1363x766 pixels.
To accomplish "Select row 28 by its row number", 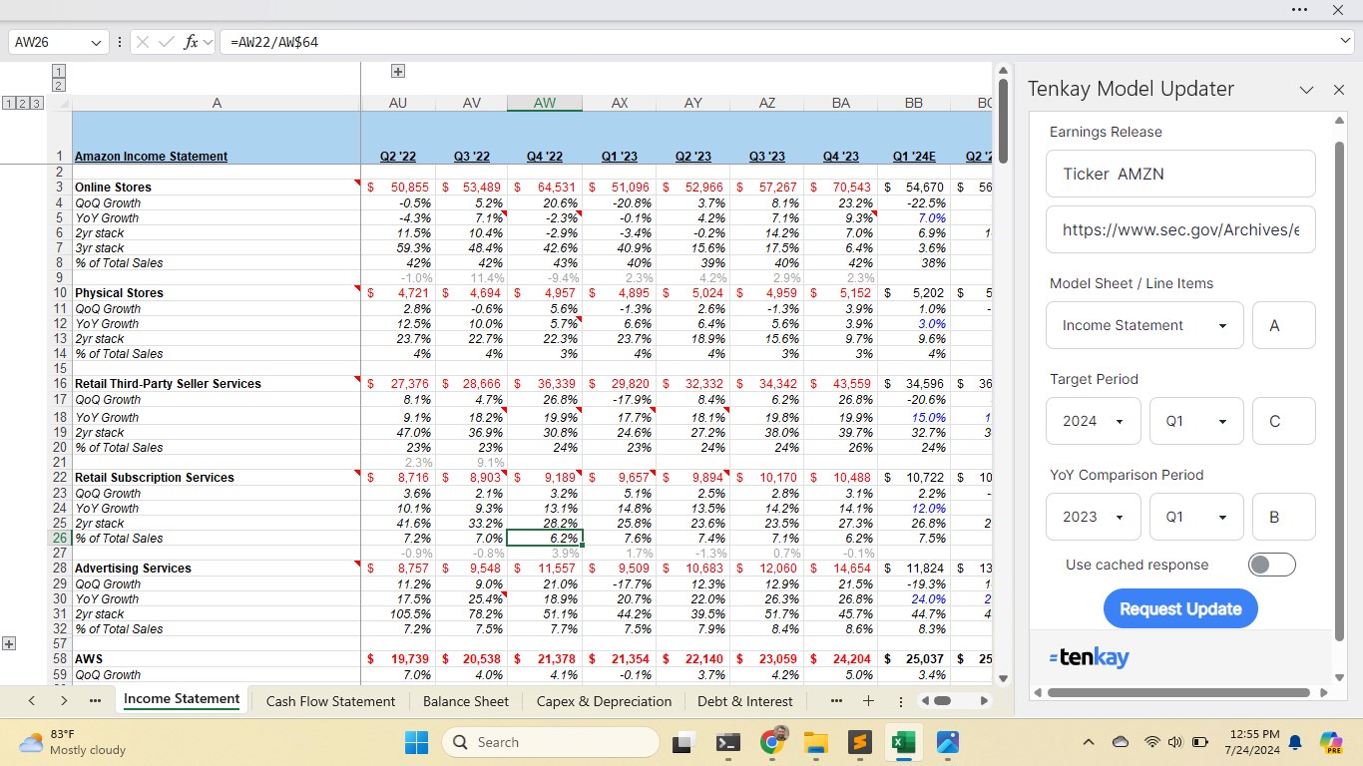I will (61, 569).
